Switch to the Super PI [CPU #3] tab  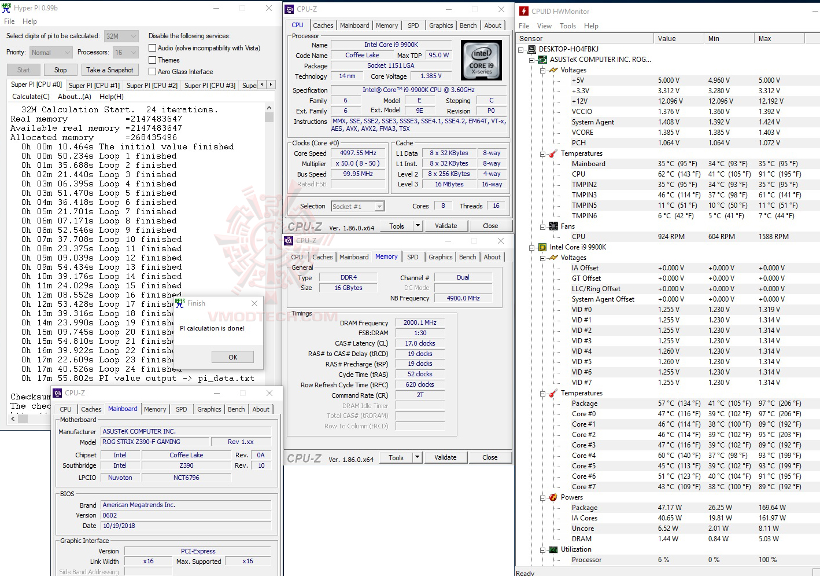coord(210,85)
